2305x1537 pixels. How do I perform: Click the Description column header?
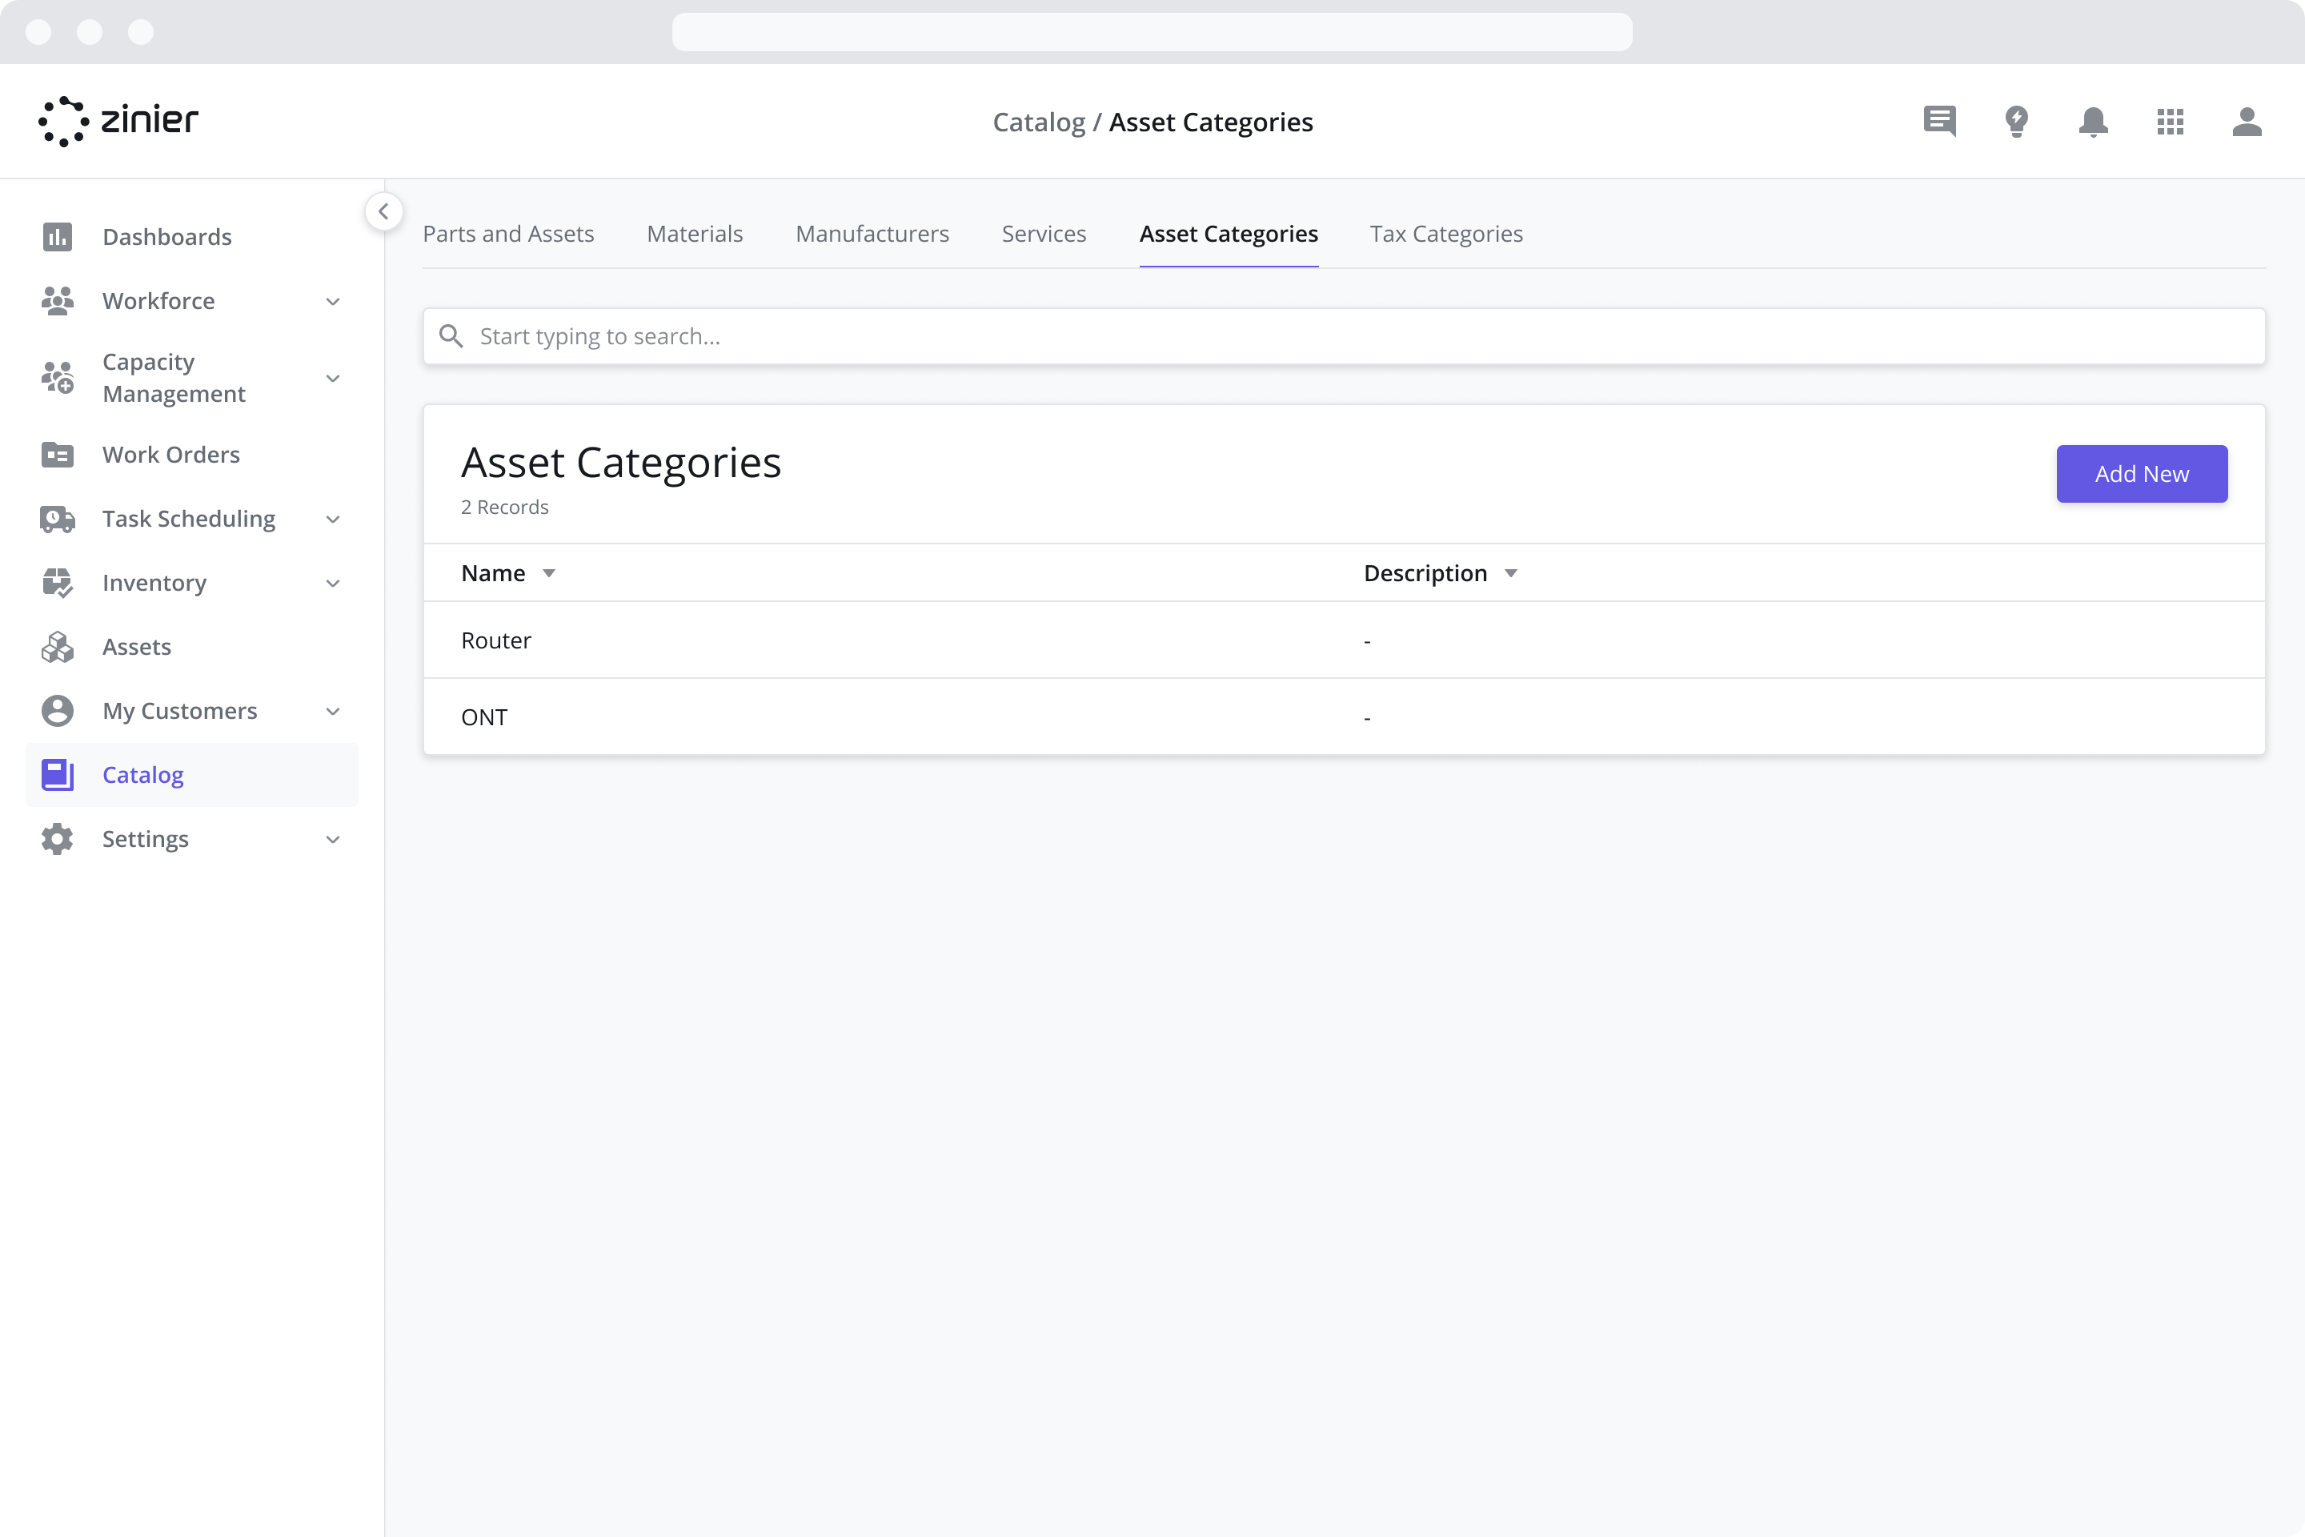1425,572
